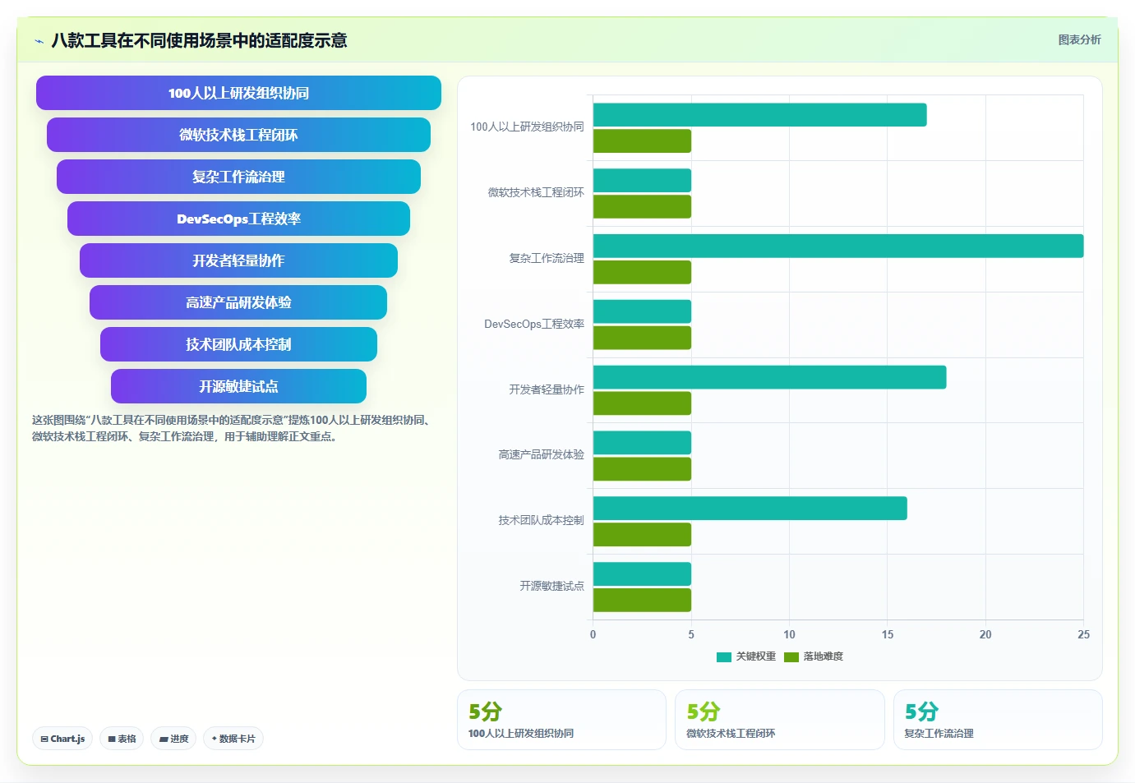This screenshot has height=783, width=1135.
Task: Select the 复杂工作流治理 funnel bar
Action: click(x=238, y=177)
